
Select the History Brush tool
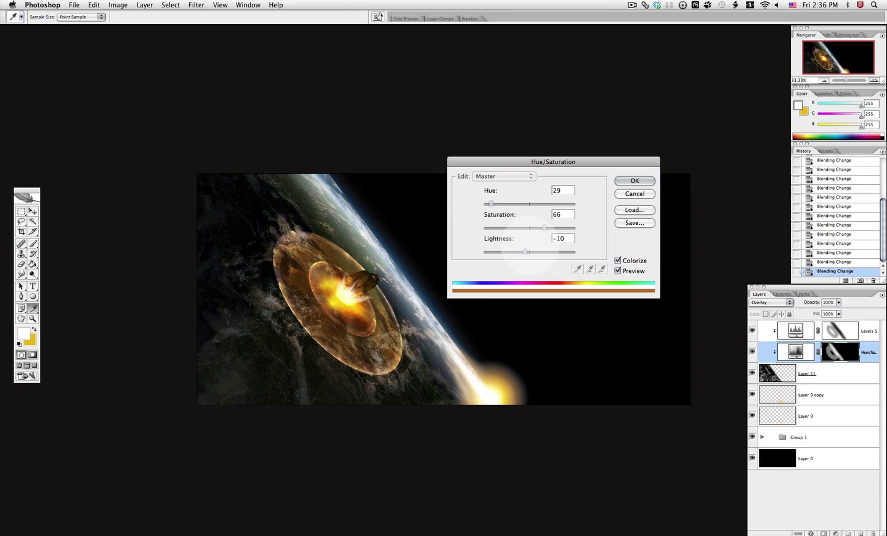click(x=33, y=253)
